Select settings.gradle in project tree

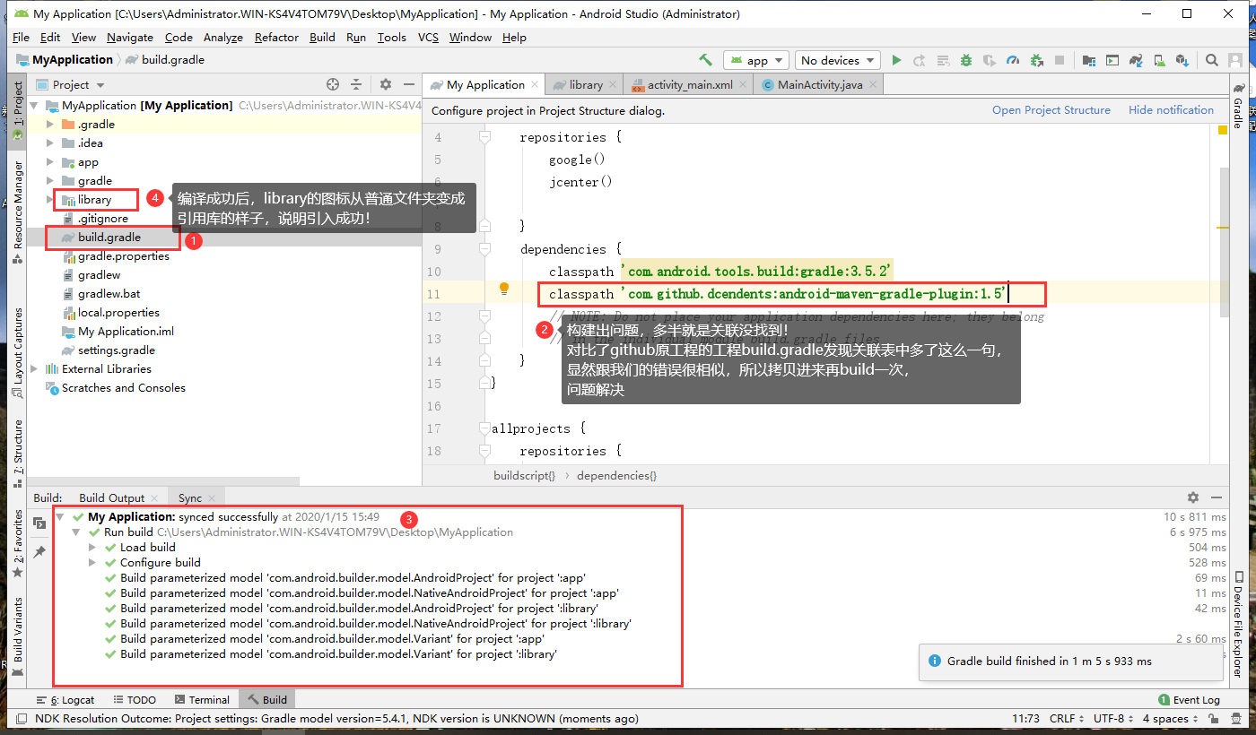click(117, 350)
